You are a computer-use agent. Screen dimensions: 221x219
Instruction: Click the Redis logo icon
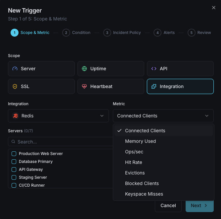pos(16,116)
